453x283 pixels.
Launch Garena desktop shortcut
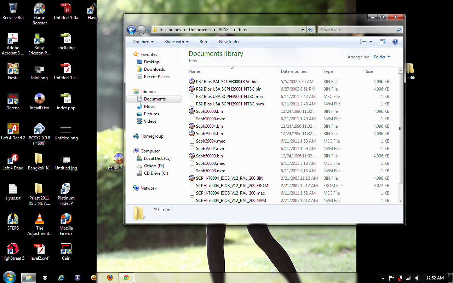pyautogui.click(x=13, y=102)
